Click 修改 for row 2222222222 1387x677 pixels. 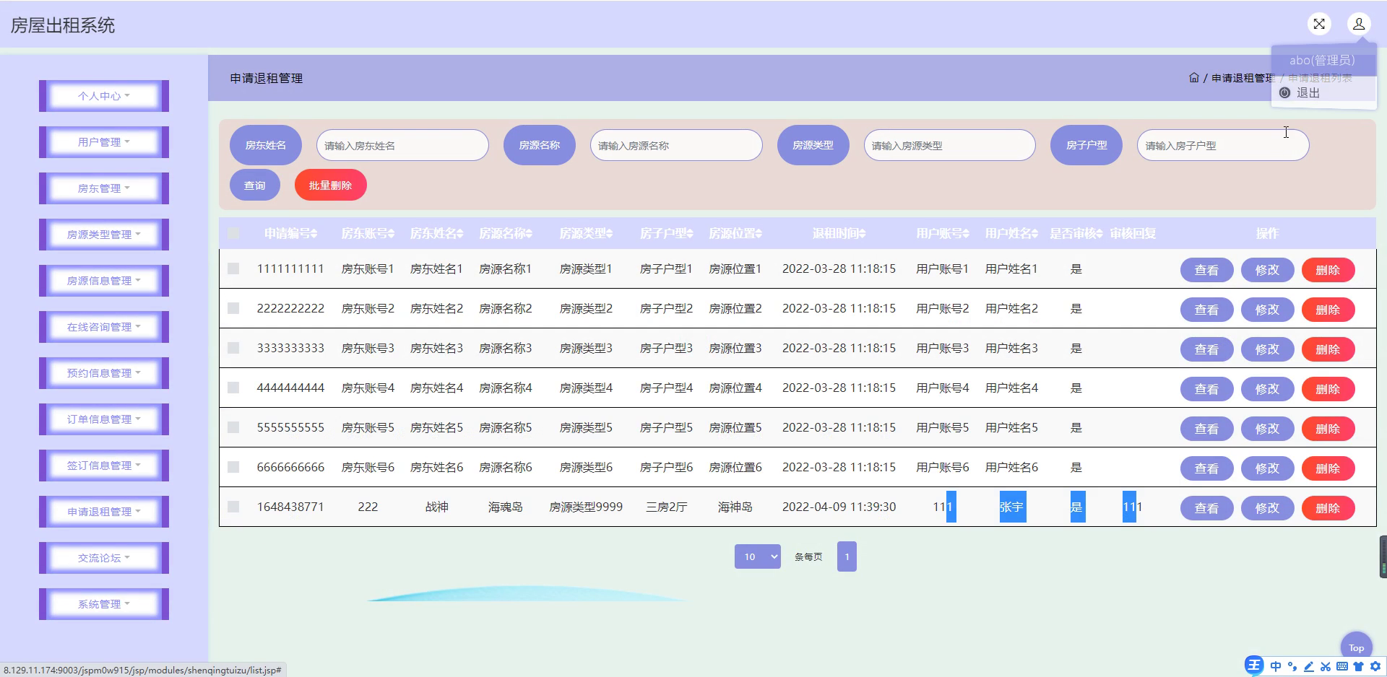[1267, 310]
